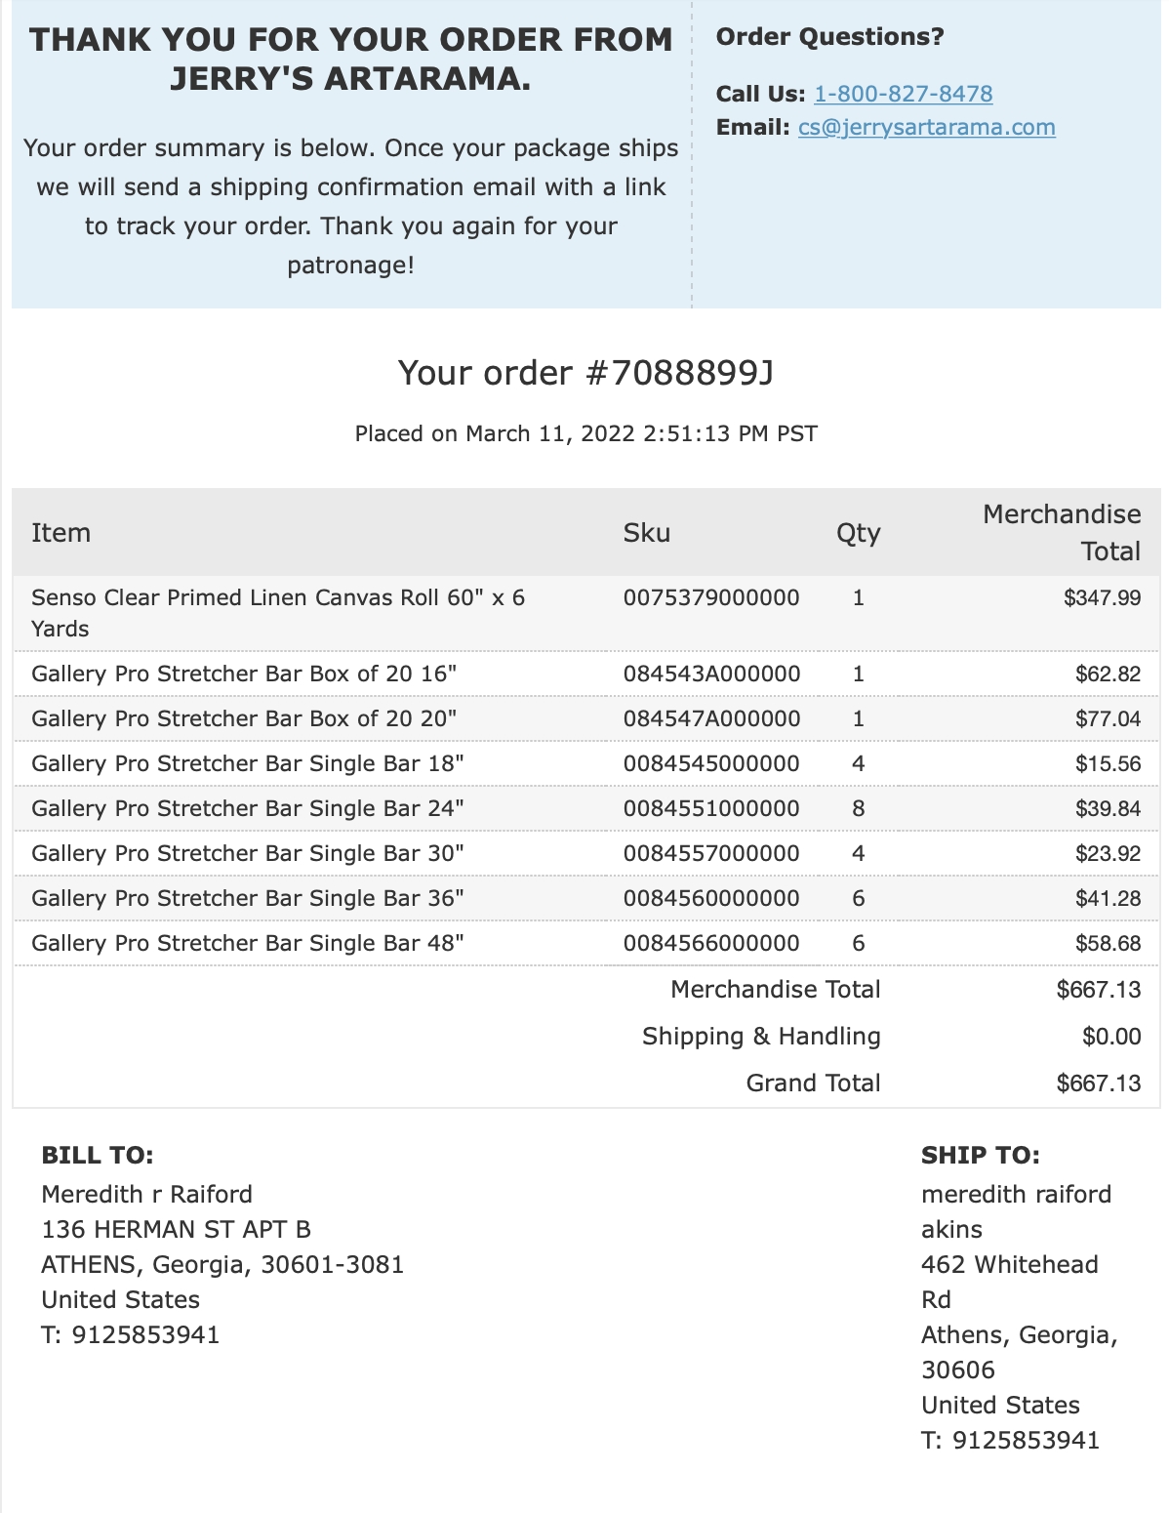
Task: Click Gallery Pro Stretcher Bar Box 16" row
Action: [585, 674]
